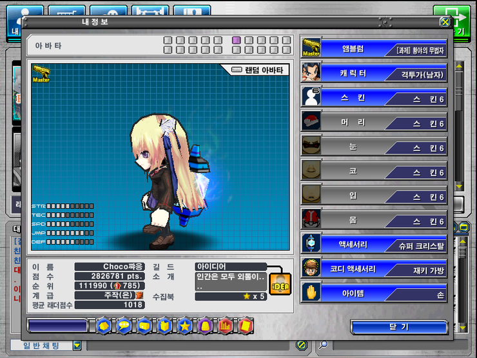The image size is (477, 358).
Task: Select last avatar slot in top row
Action: tap(286, 40)
